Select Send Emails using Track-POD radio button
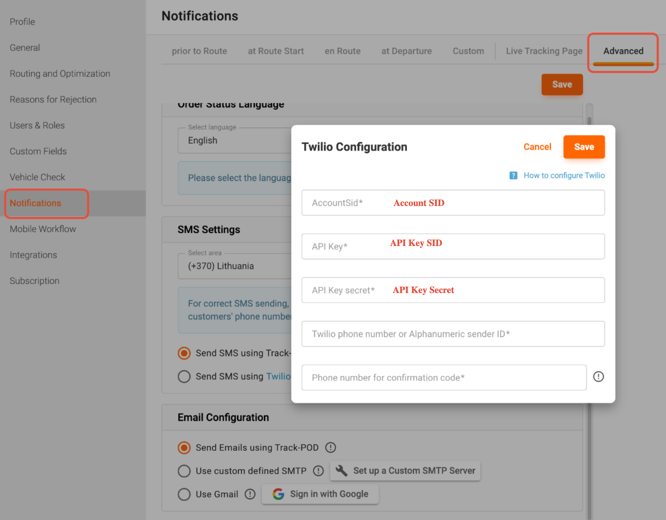 184,448
